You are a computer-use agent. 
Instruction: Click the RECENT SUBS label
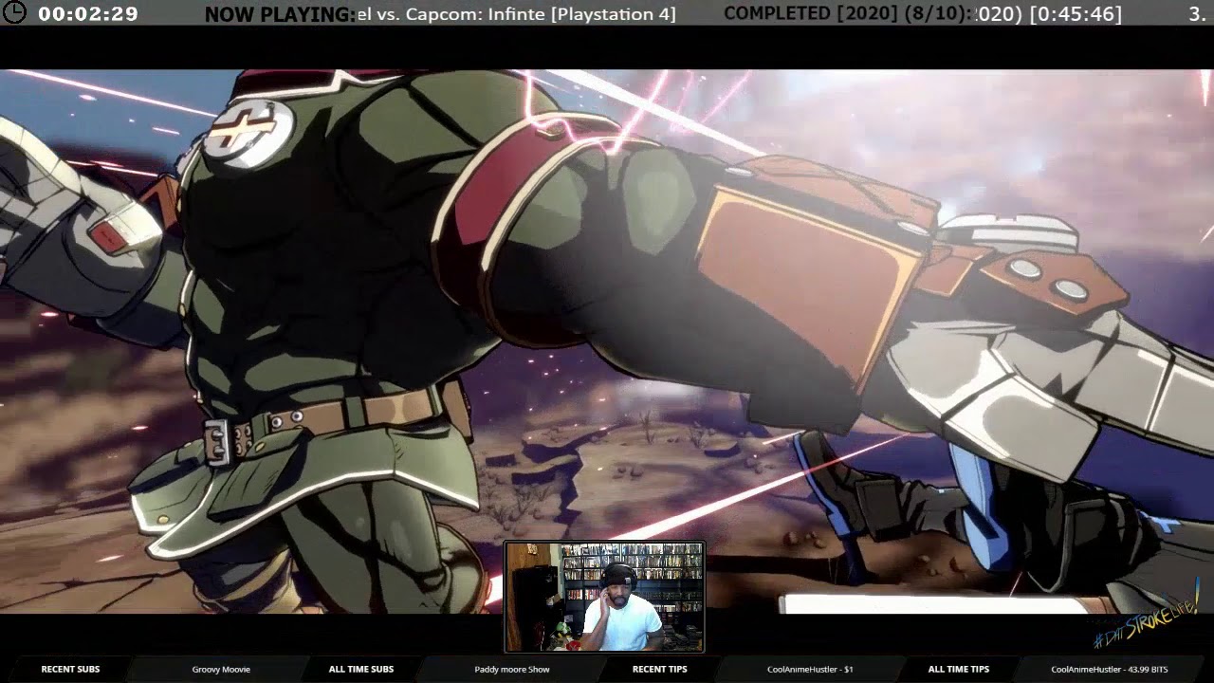click(x=70, y=669)
